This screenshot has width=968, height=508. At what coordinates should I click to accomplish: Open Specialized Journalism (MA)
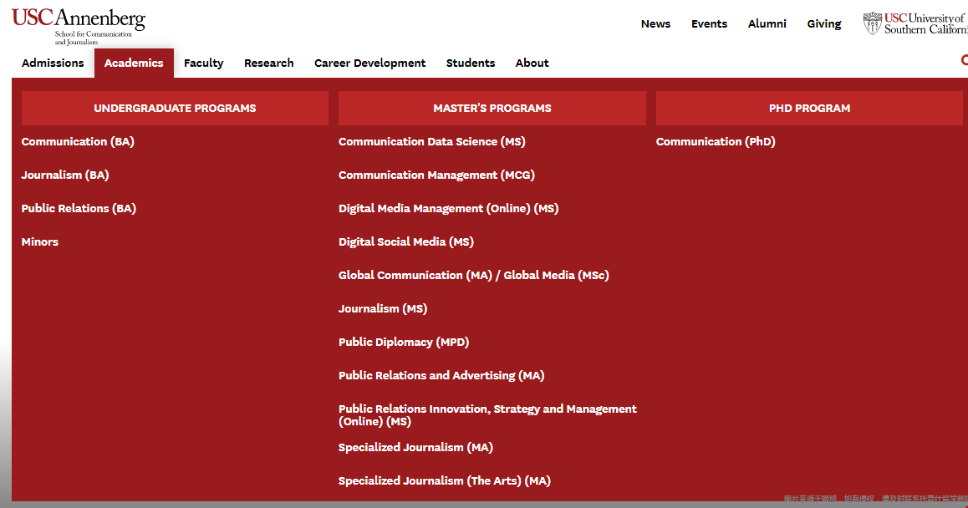(415, 447)
